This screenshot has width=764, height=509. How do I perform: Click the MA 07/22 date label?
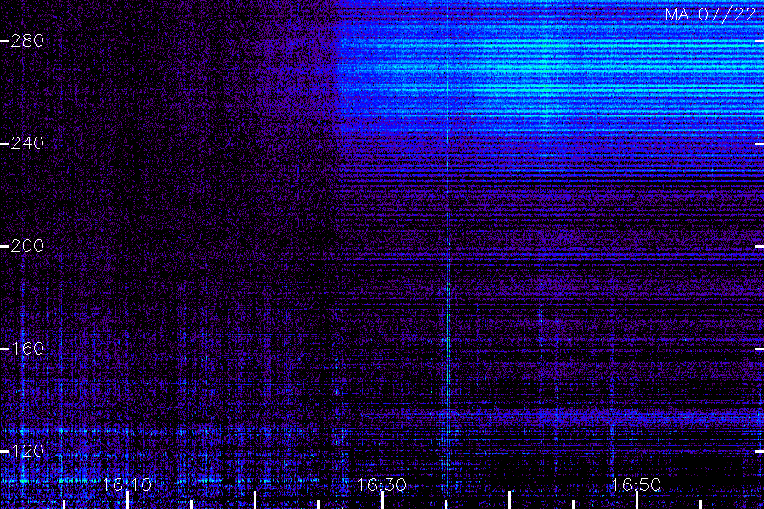point(711,14)
